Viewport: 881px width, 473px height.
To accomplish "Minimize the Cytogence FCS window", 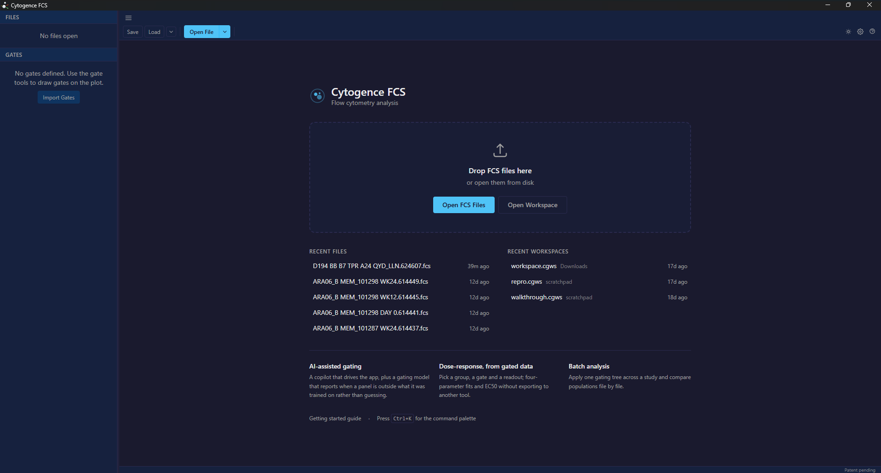I will [x=828, y=5].
